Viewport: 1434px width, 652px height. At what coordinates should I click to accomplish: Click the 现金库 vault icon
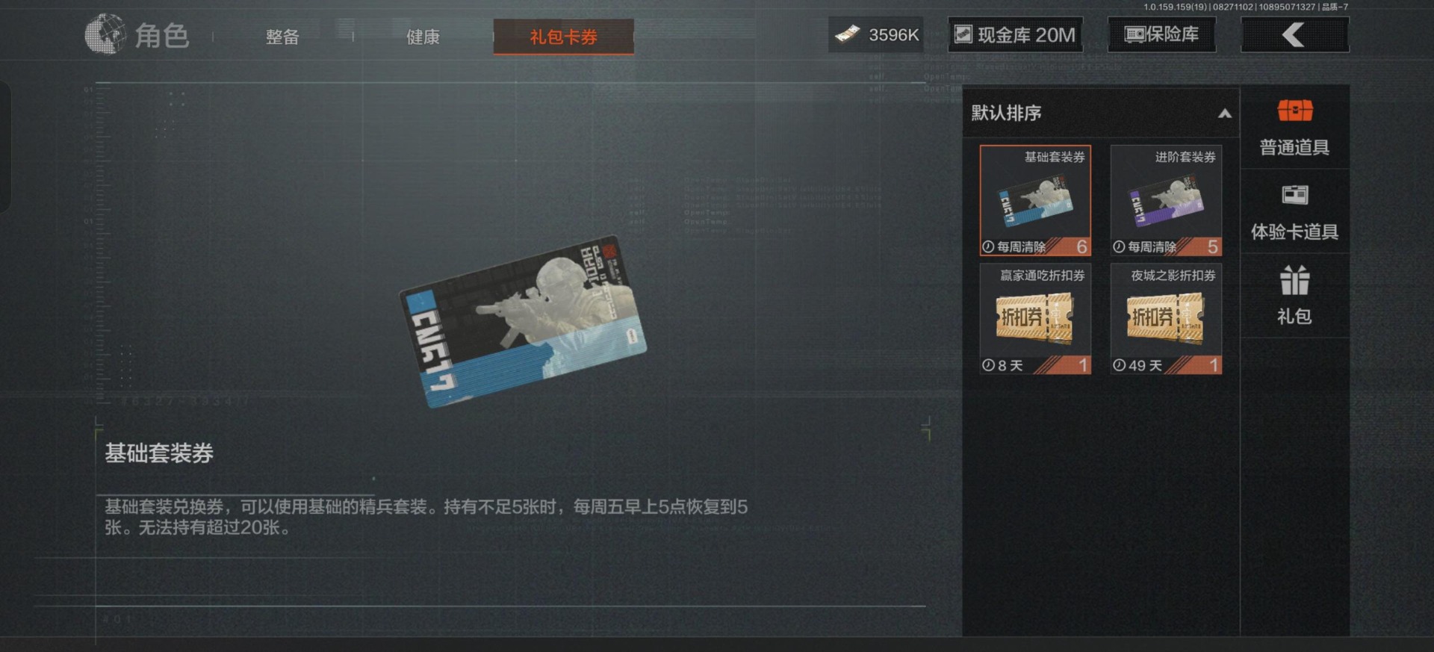click(x=963, y=34)
